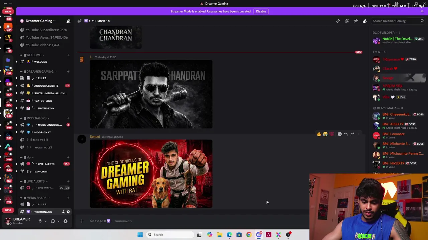Image resolution: width=428 pixels, height=240 pixels.
Task: Open more options for Sensei's message
Action: point(358,134)
